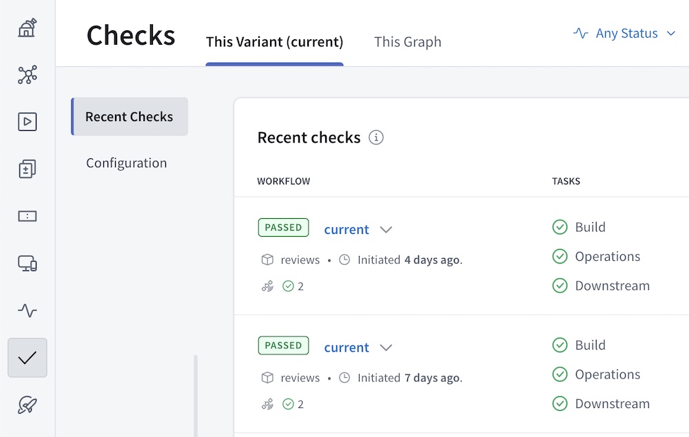
Task: Open the Clients devices icon in the sidebar
Action: [x=27, y=263]
